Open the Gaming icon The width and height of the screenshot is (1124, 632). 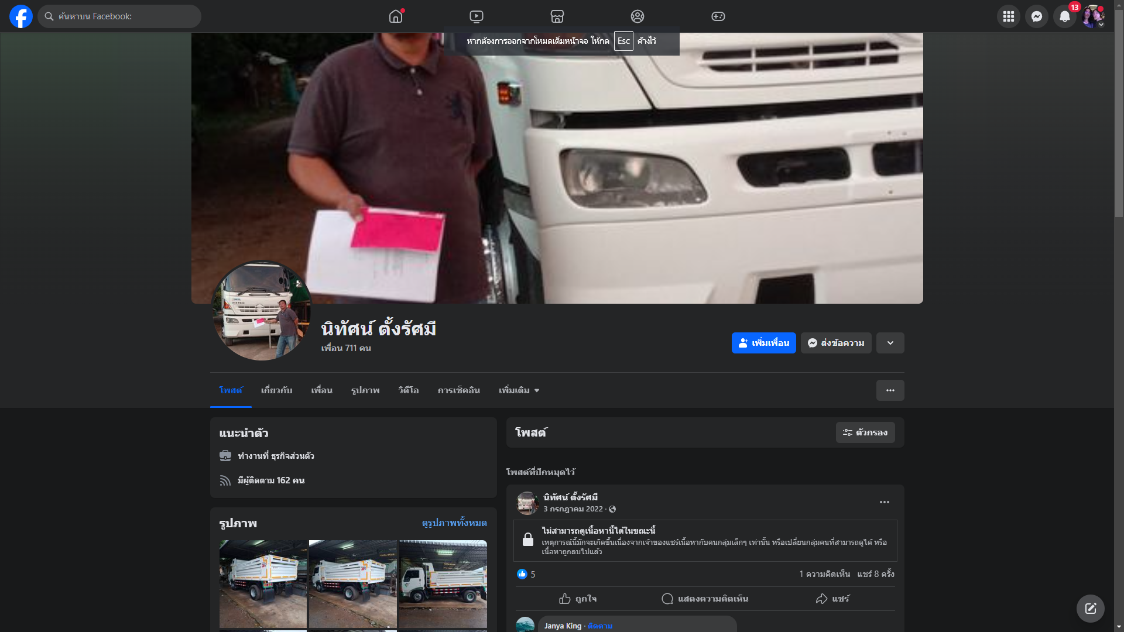pos(718,16)
